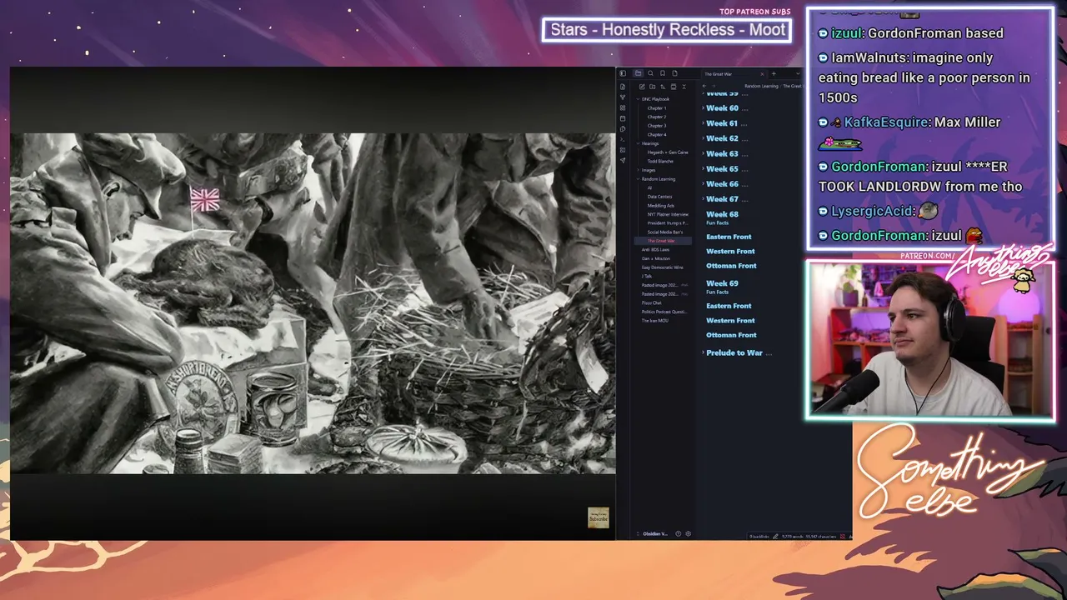Screen dimensions: 1067x600
Task: Open the templates ribbon icon
Action: (x=623, y=129)
